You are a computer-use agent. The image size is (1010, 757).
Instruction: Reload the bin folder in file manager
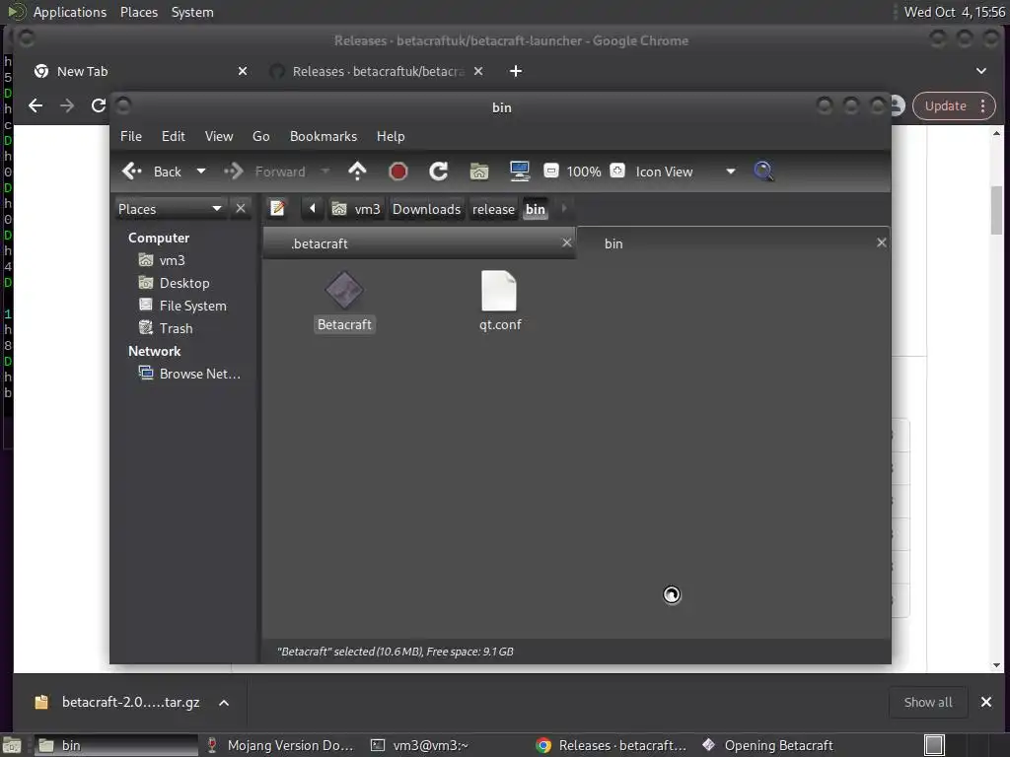[x=439, y=172]
